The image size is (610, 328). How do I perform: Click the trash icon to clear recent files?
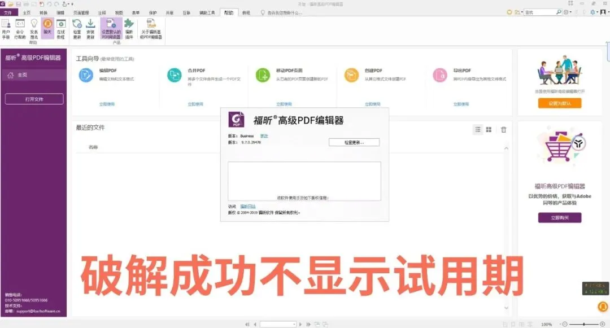[503, 129]
